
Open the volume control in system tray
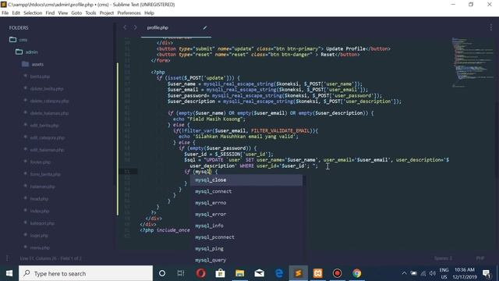[432, 273]
